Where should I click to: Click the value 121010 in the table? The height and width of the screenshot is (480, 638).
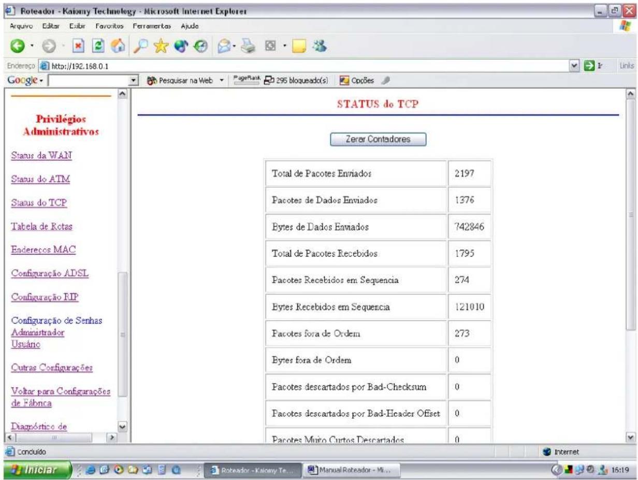[x=469, y=307]
